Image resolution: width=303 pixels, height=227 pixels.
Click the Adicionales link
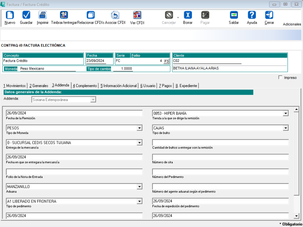coord(292,24)
